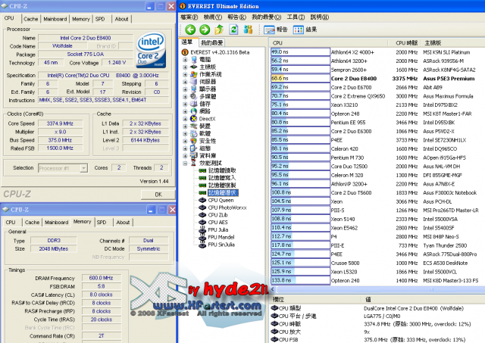Click the 電腦 computer tree icon

coord(194,59)
